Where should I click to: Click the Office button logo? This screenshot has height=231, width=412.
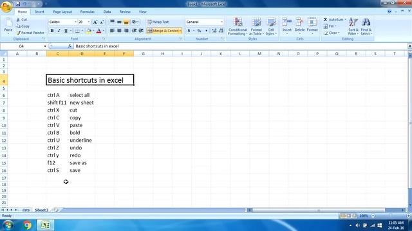coord(6,6)
